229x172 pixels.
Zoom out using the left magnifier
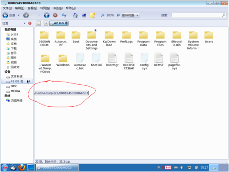[103, 15]
